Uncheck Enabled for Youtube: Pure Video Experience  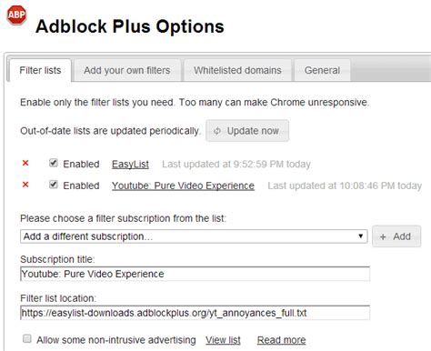click(x=54, y=185)
